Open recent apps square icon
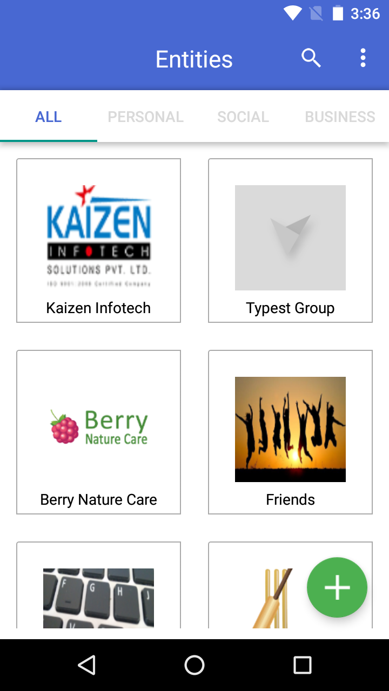This screenshot has width=389, height=691. [303, 665]
